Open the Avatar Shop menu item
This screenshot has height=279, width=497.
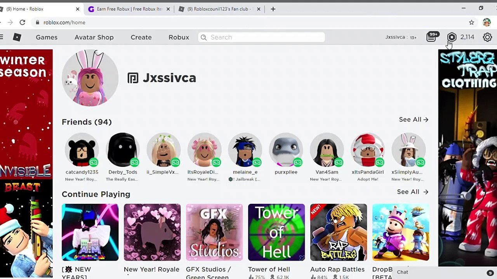click(94, 37)
